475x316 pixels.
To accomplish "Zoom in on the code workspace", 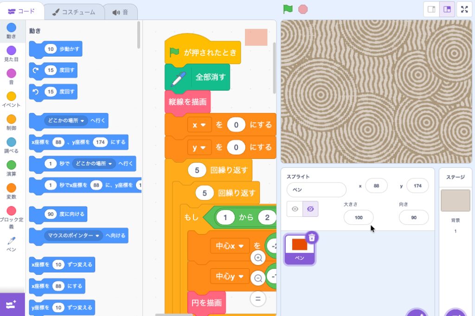I will 258,258.
